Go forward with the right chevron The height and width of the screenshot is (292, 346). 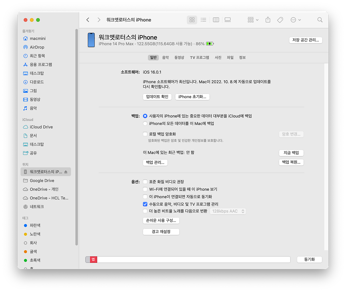99,20
